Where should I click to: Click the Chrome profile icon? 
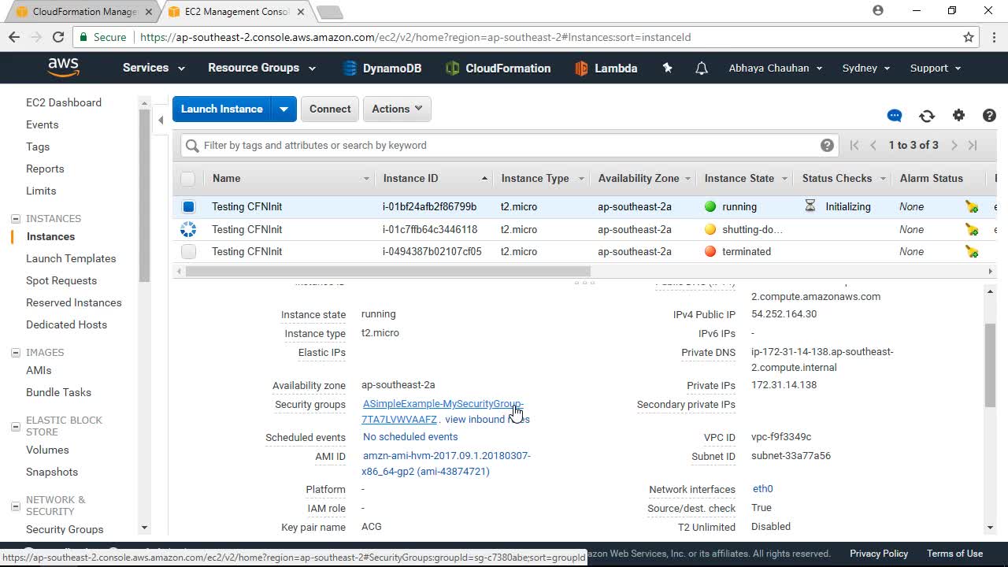pyautogui.click(x=878, y=11)
